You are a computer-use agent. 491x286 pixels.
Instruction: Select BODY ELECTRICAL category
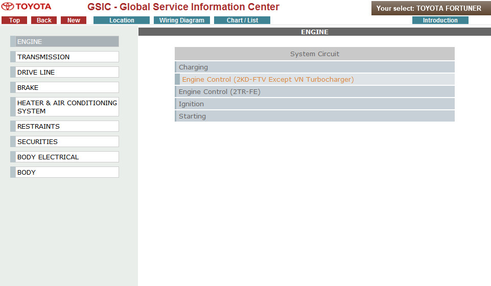(x=64, y=157)
